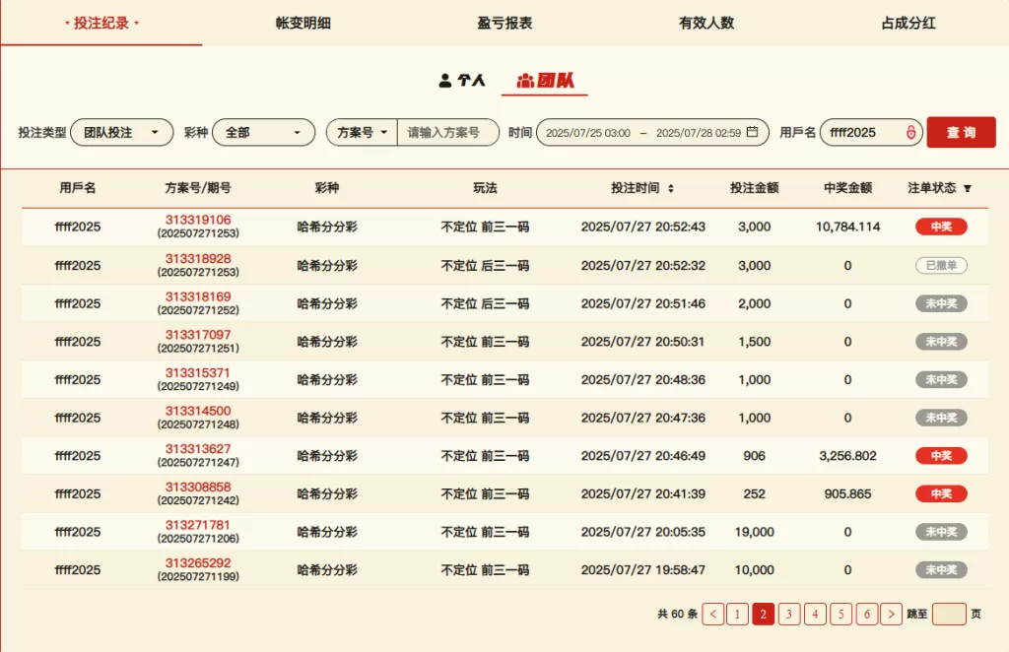Image resolution: width=1009 pixels, height=652 pixels.
Task: Open plan number 313308858
Action: click(x=198, y=487)
